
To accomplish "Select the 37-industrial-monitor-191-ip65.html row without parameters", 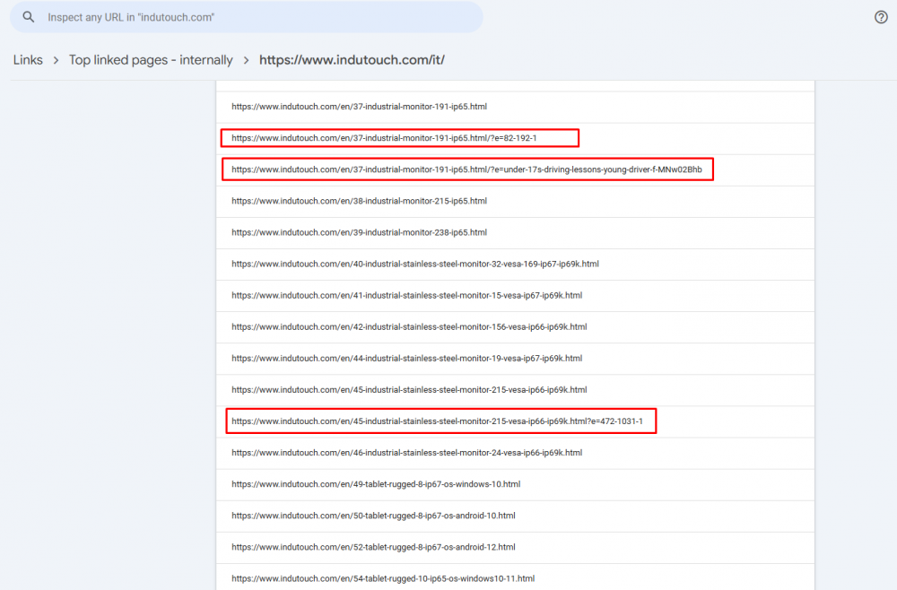I will [516, 107].
